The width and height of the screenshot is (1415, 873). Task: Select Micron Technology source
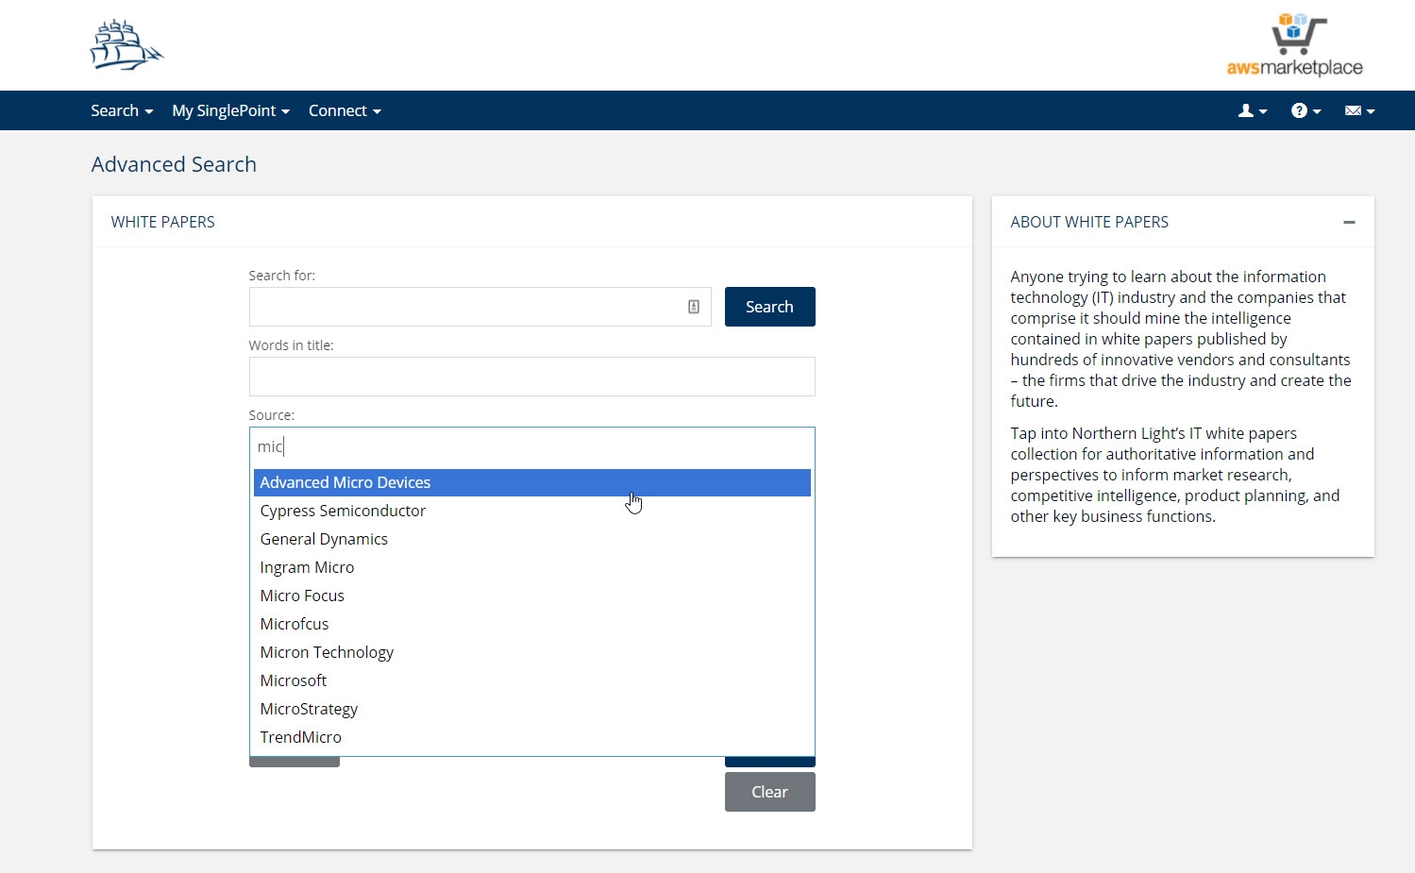point(531,652)
